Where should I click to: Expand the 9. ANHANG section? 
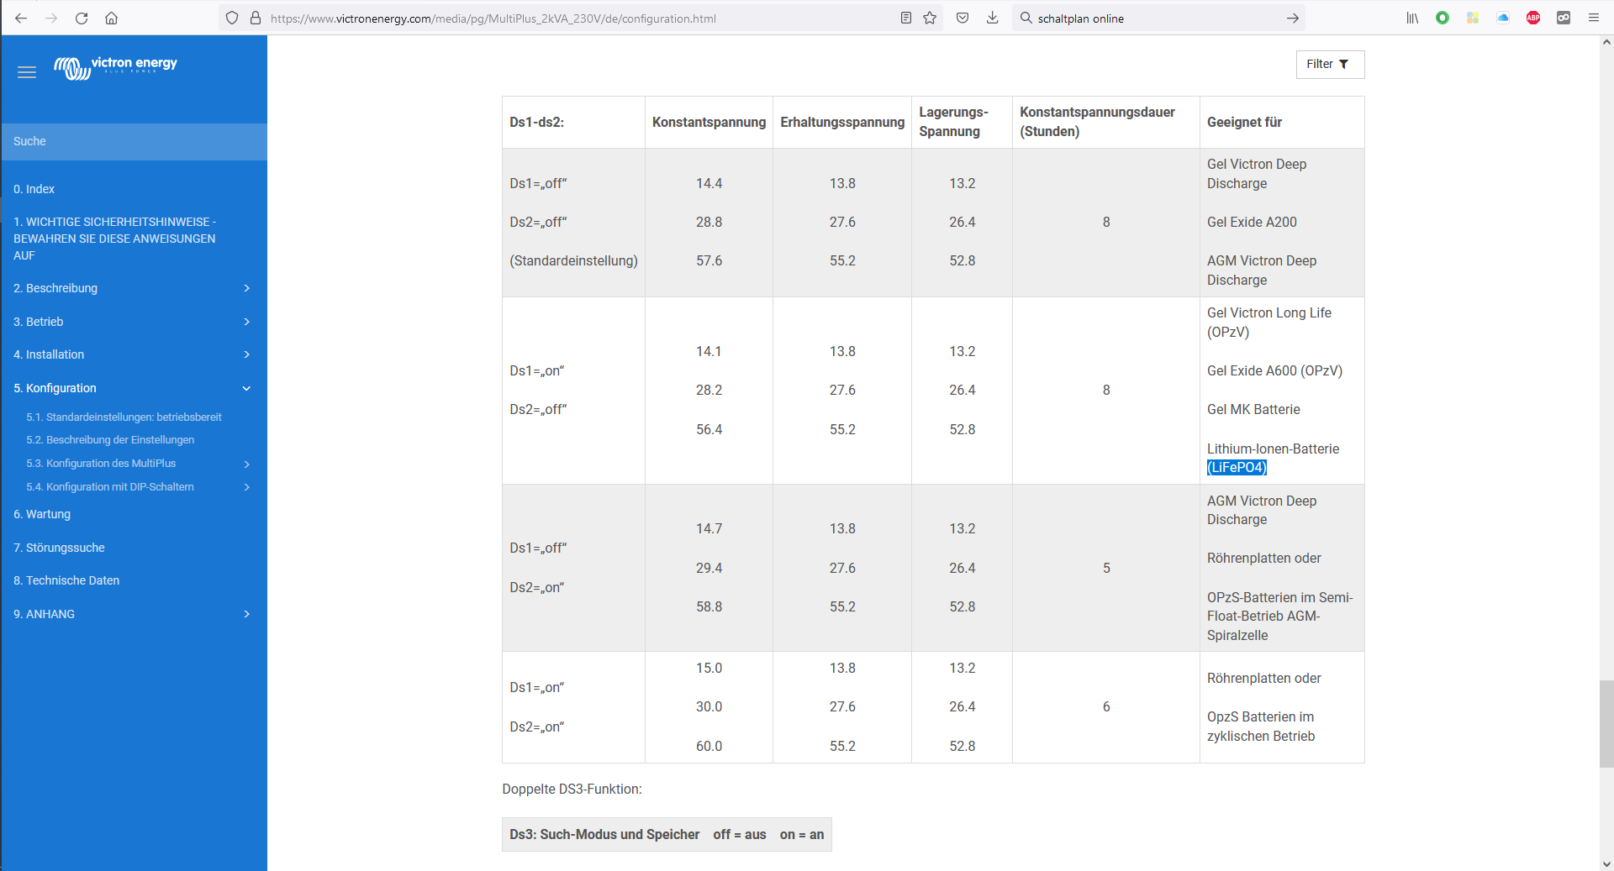coord(246,614)
